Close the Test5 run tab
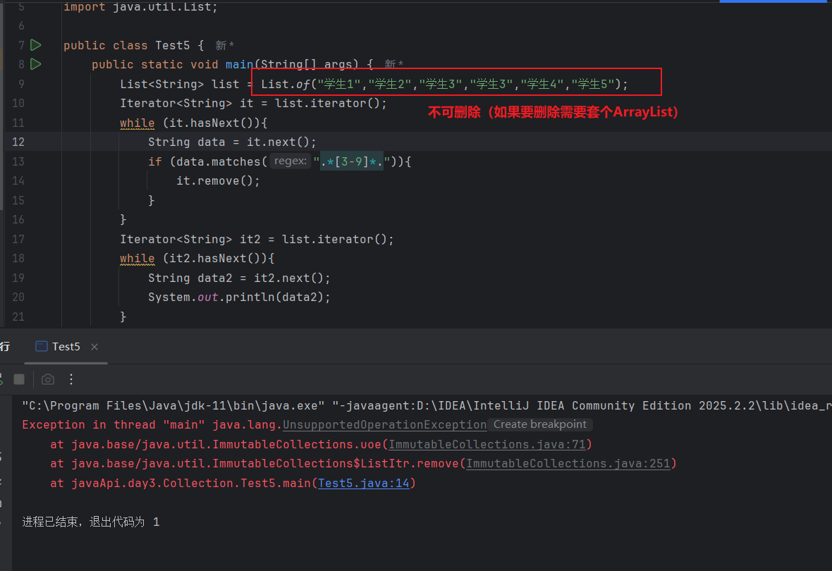The image size is (832, 571). (94, 347)
